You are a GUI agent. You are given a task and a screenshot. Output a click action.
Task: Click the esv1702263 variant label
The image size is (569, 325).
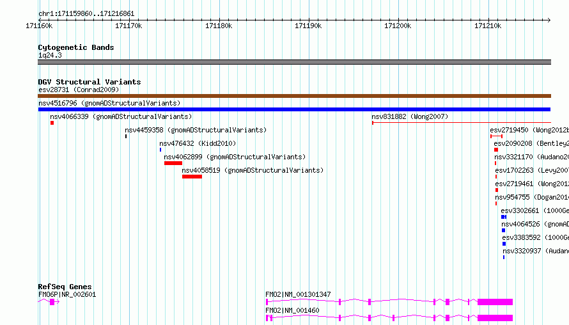tap(532, 170)
